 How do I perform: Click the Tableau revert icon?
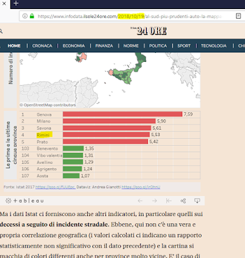pyautogui.click(x=169, y=201)
